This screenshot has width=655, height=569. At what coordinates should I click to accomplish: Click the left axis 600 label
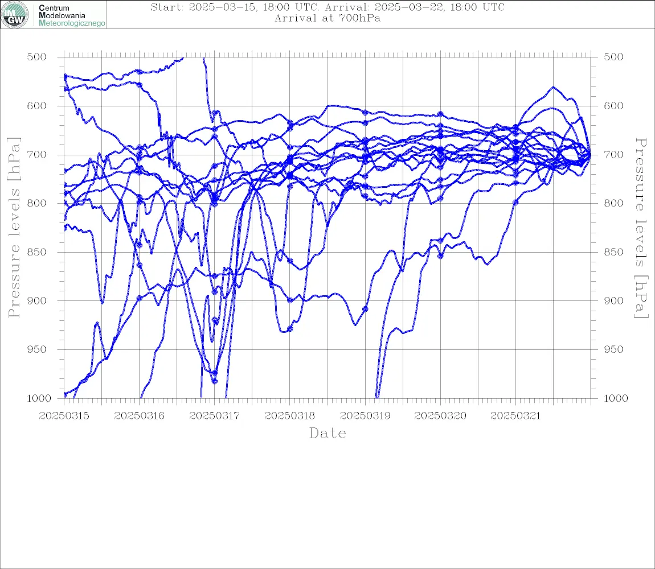tap(36, 106)
